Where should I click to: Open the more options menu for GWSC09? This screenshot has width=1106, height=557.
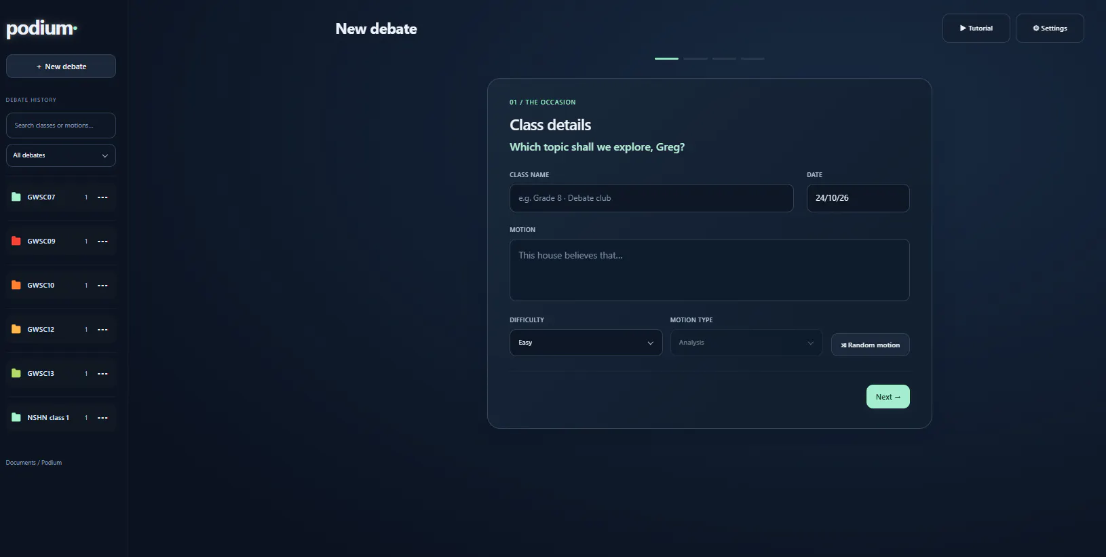(102, 242)
